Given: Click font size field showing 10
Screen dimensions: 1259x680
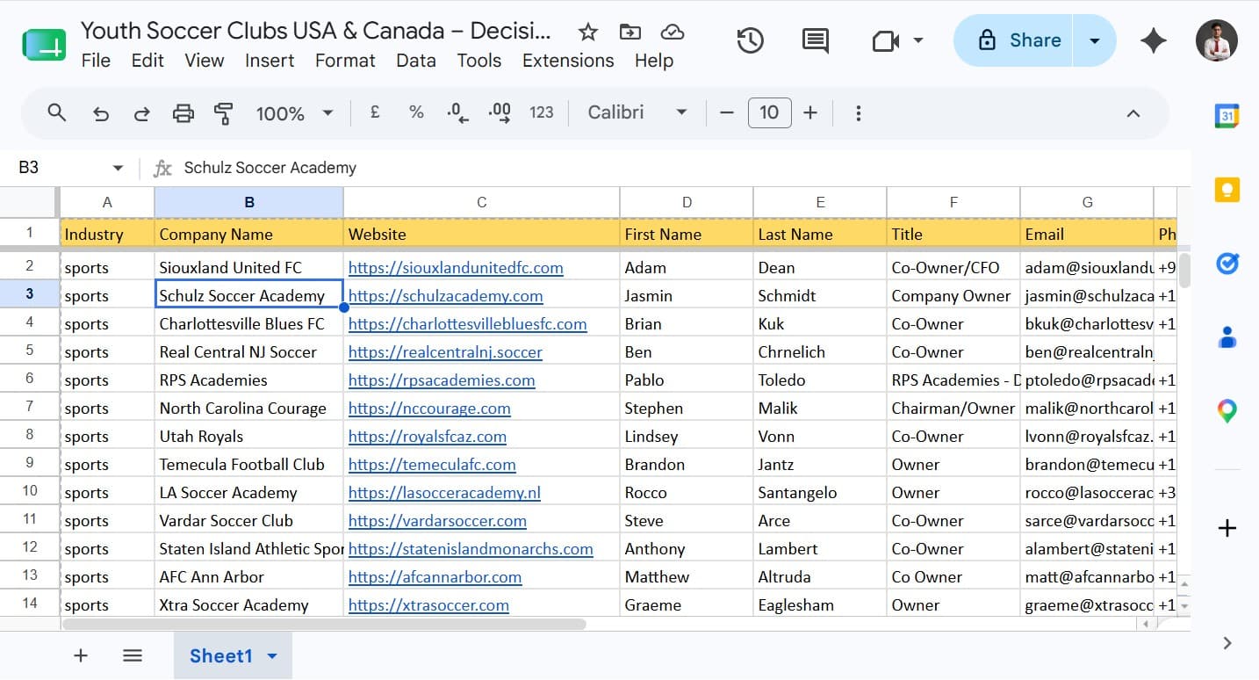Looking at the screenshot, I should [x=769, y=112].
